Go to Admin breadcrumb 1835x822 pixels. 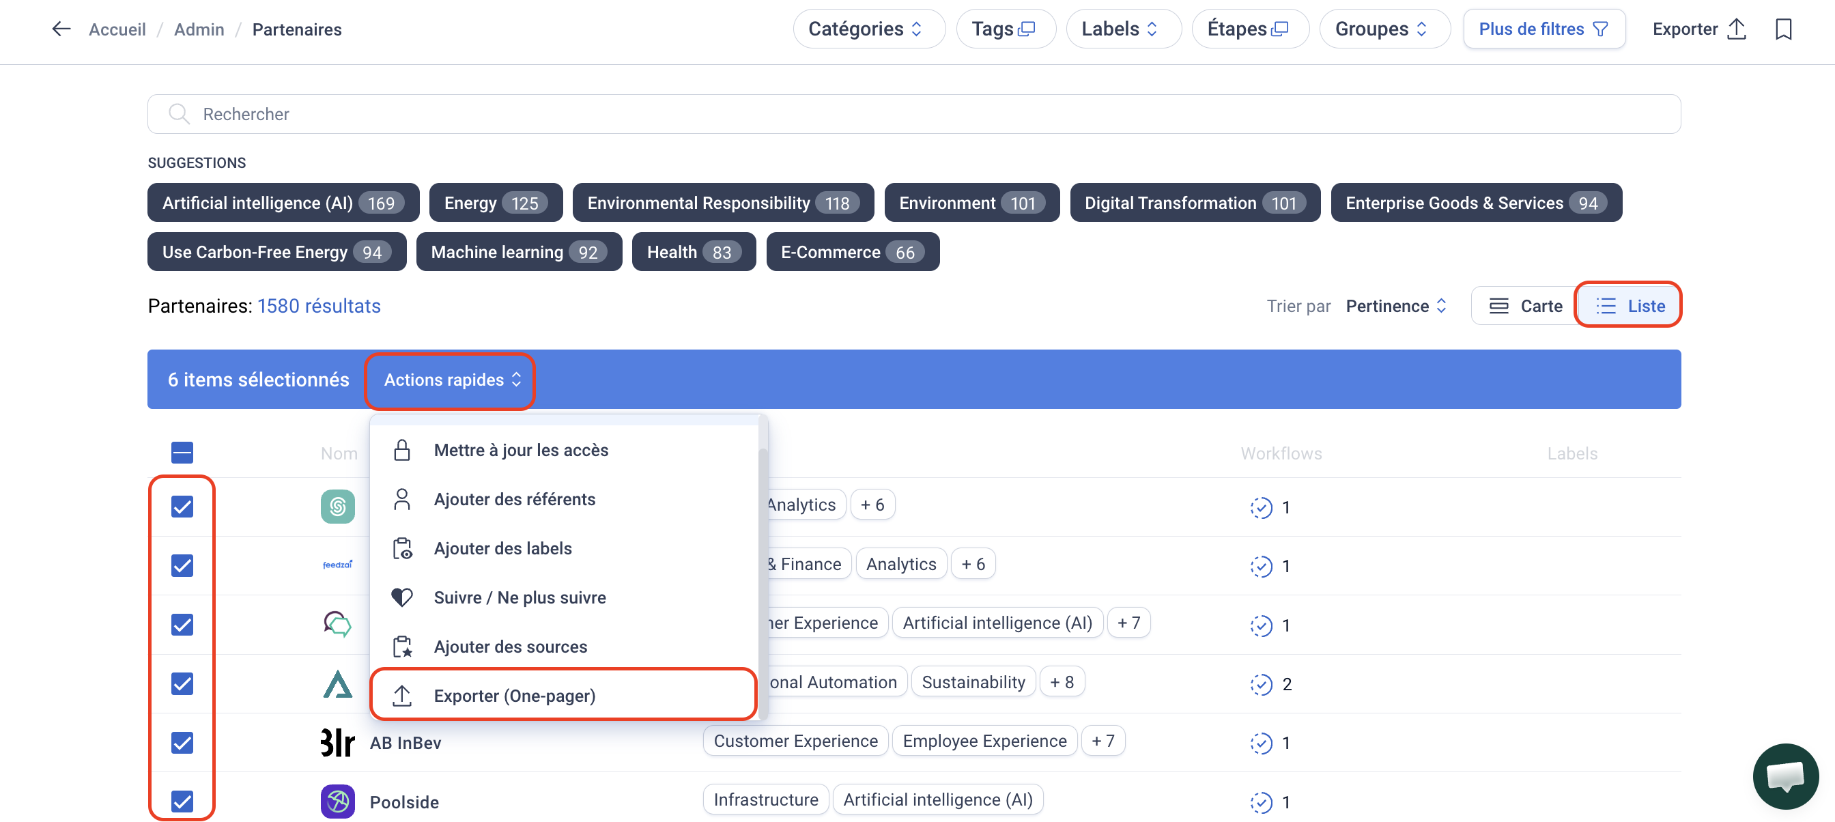point(199,29)
